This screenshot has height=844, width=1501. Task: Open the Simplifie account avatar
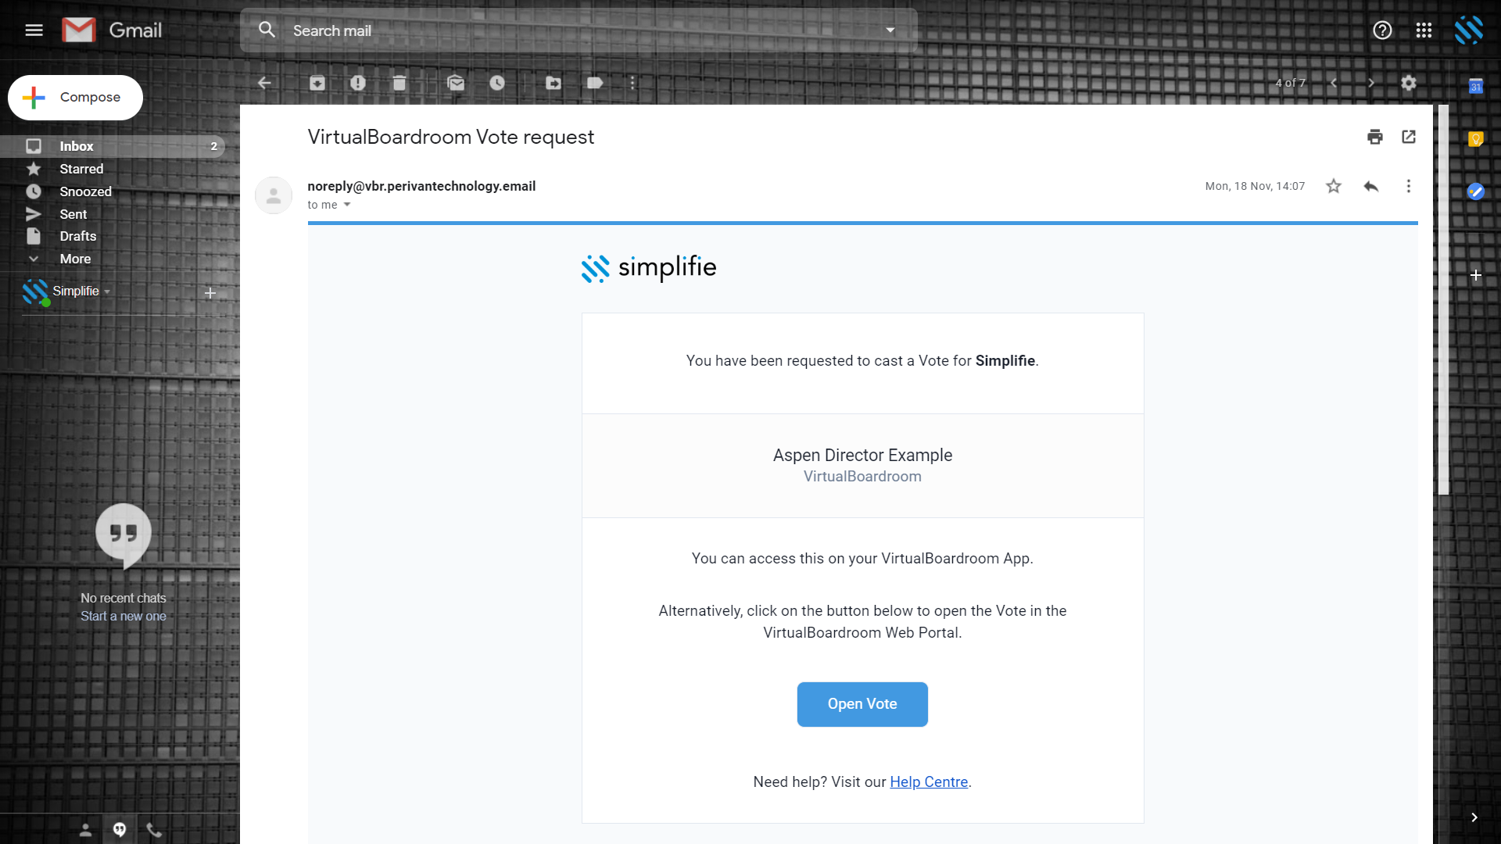(x=1469, y=30)
